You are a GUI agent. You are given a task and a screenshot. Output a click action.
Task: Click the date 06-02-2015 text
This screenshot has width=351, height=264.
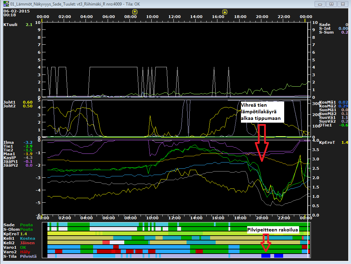17,11
